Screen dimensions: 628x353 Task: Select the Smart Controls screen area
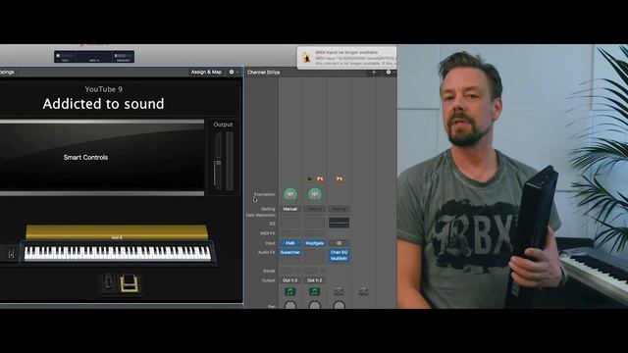(x=102, y=157)
